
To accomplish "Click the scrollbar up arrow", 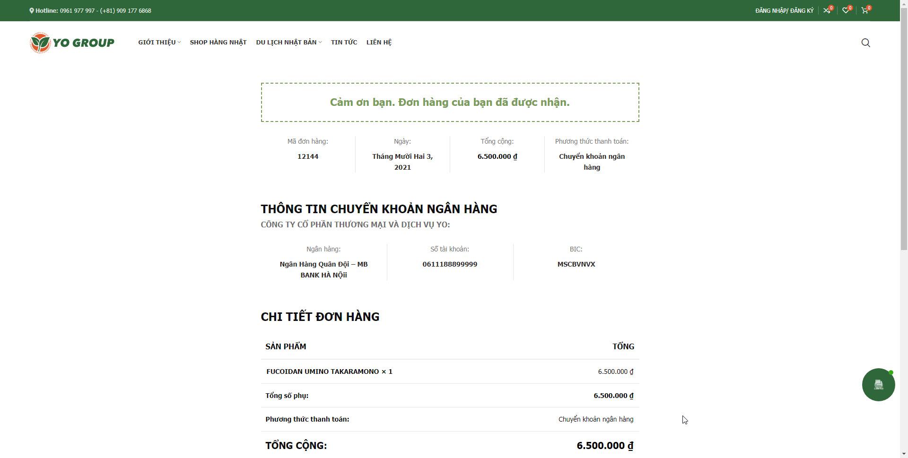I will click(x=904, y=4).
